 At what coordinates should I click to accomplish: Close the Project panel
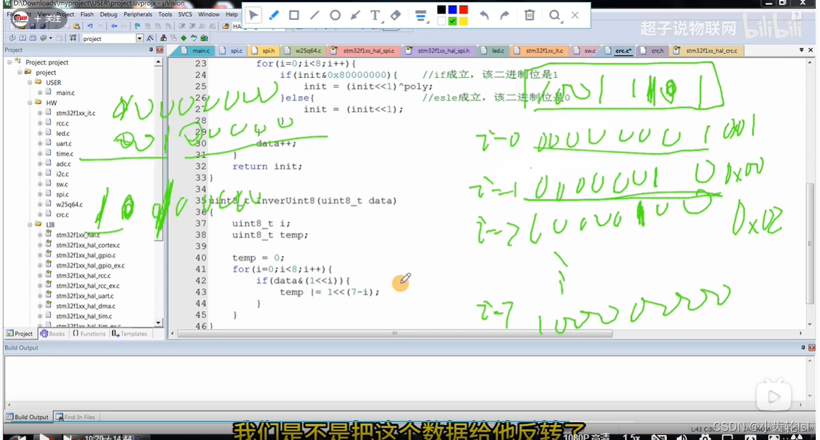click(160, 50)
